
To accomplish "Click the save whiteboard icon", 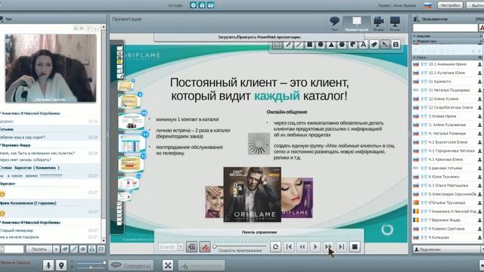I will 396,45.
